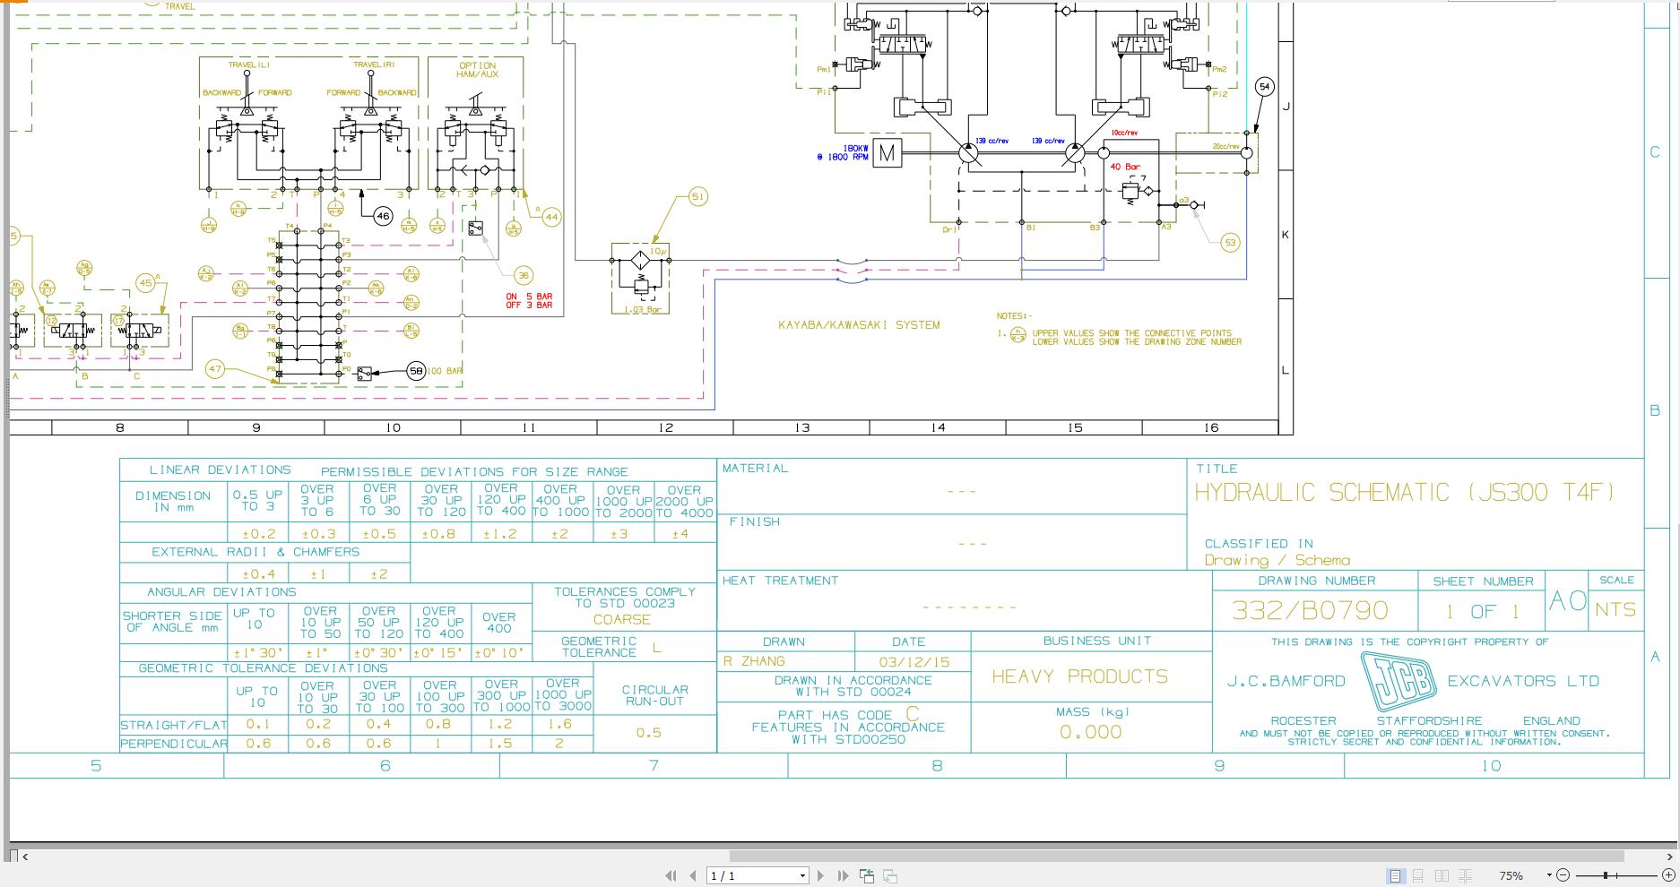Click the zoom slider handle
The height and width of the screenshot is (887, 1680).
click(1606, 874)
